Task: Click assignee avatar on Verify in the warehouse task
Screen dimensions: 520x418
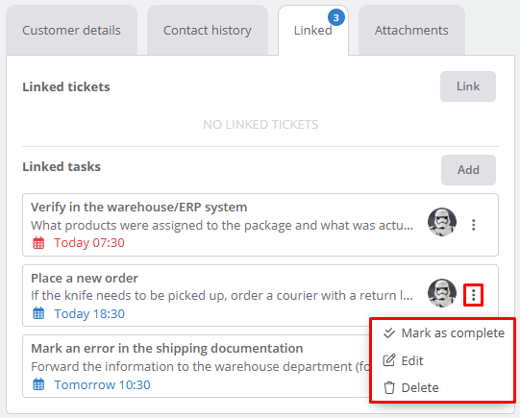Action: (x=442, y=222)
